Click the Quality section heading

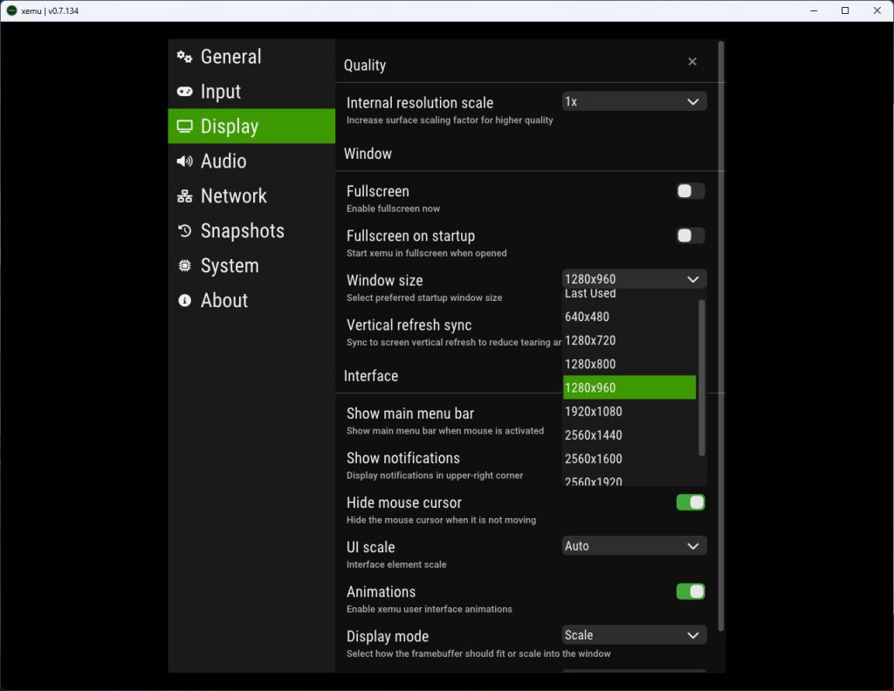(365, 65)
